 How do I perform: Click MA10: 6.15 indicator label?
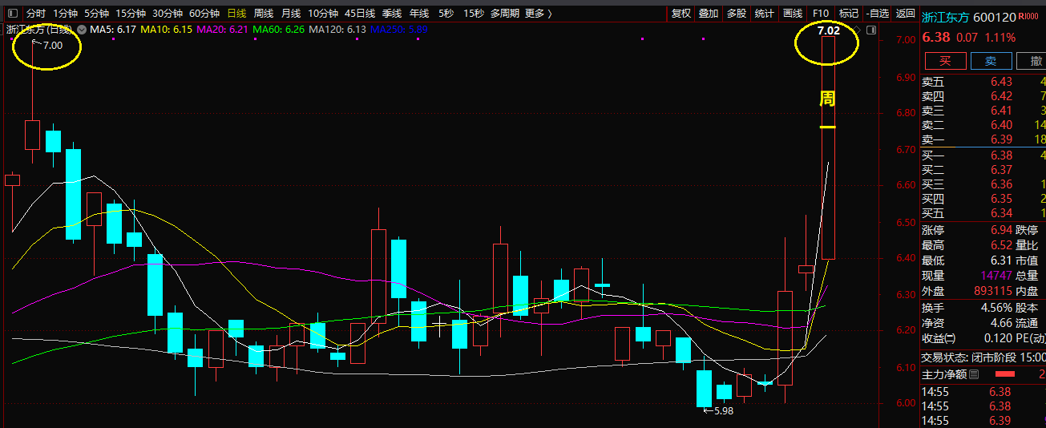[x=166, y=30]
